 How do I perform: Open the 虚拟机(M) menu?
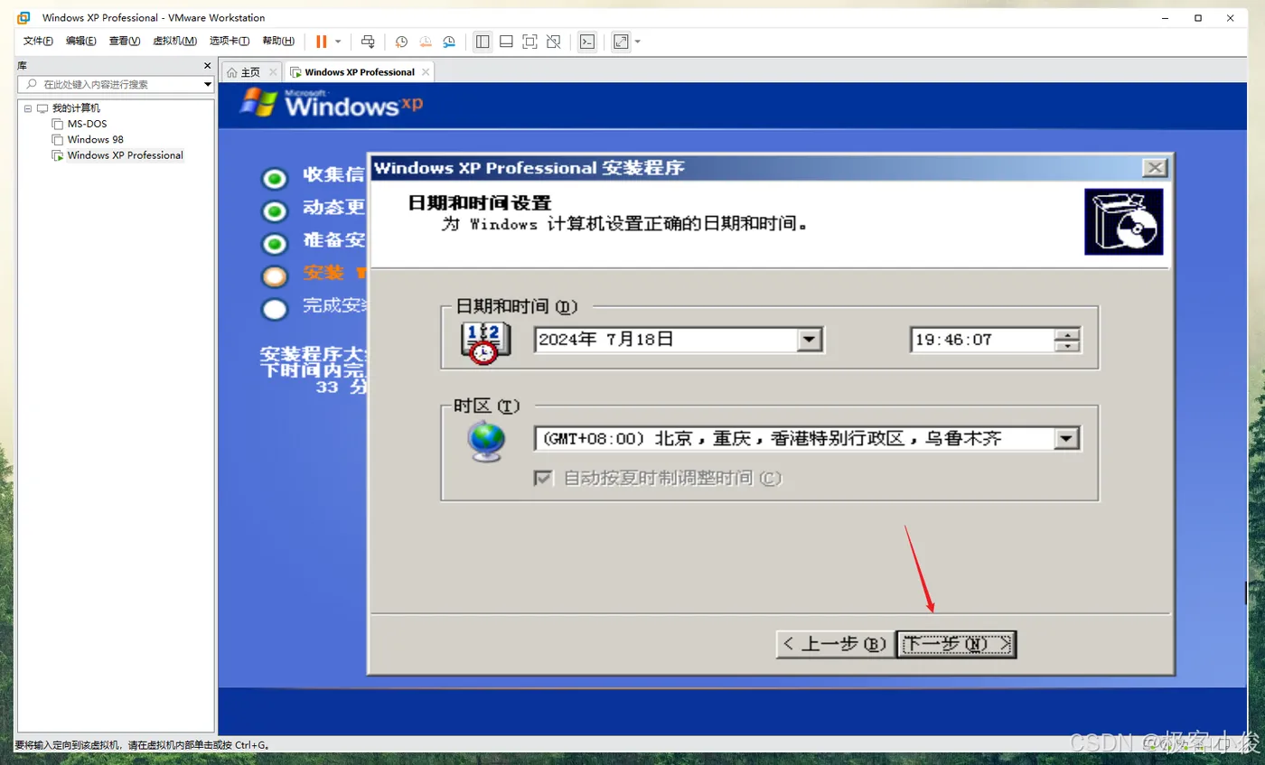[175, 42]
